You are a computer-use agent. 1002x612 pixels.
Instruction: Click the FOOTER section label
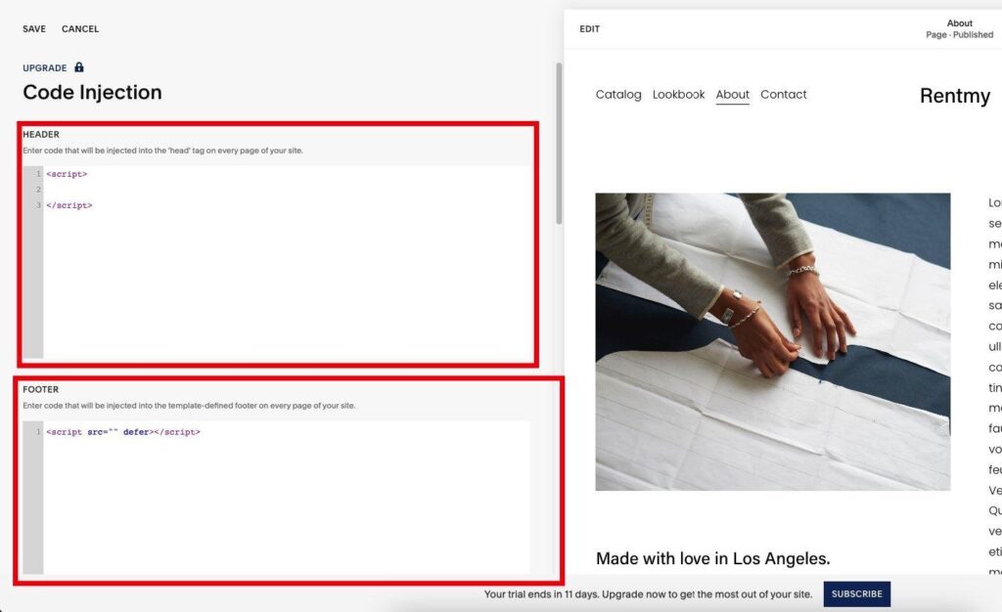(x=40, y=389)
